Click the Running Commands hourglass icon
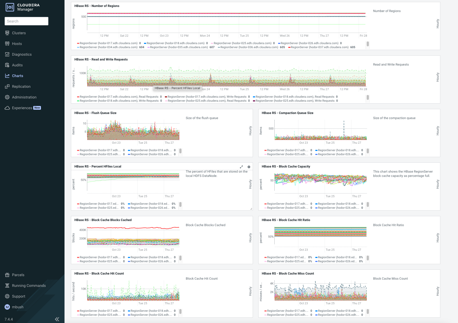 (x=7, y=286)
